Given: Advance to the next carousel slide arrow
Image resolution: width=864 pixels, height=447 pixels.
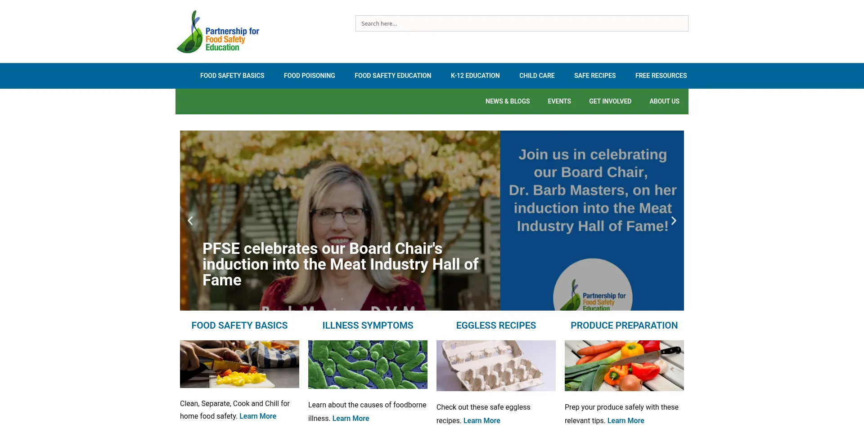Looking at the screenshot, I should 674,221.
